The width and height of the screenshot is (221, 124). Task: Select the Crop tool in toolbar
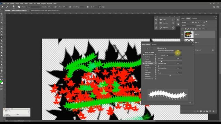[x=1, y=25]
